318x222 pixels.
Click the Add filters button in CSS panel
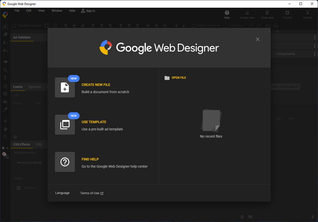pyautogui.click(x=27, y=188)
